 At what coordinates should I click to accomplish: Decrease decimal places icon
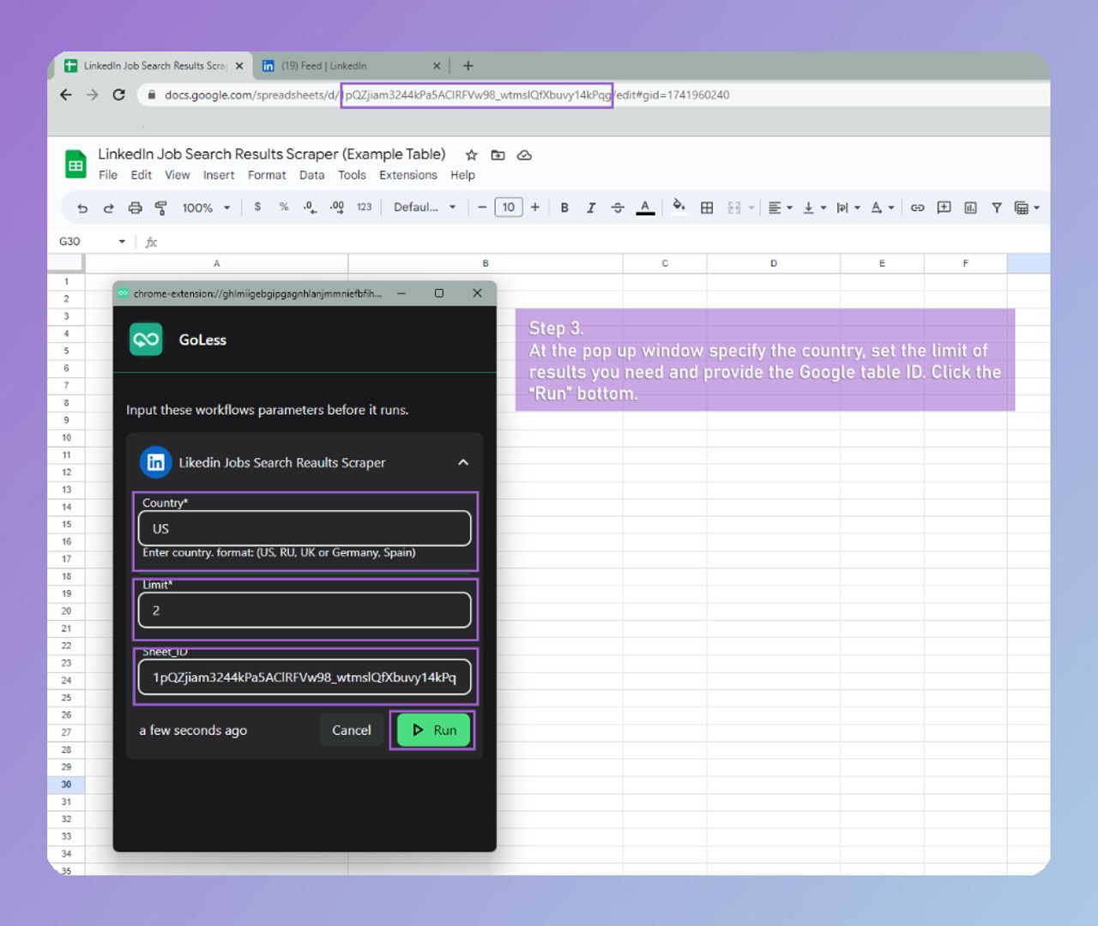tap(310, 207)
